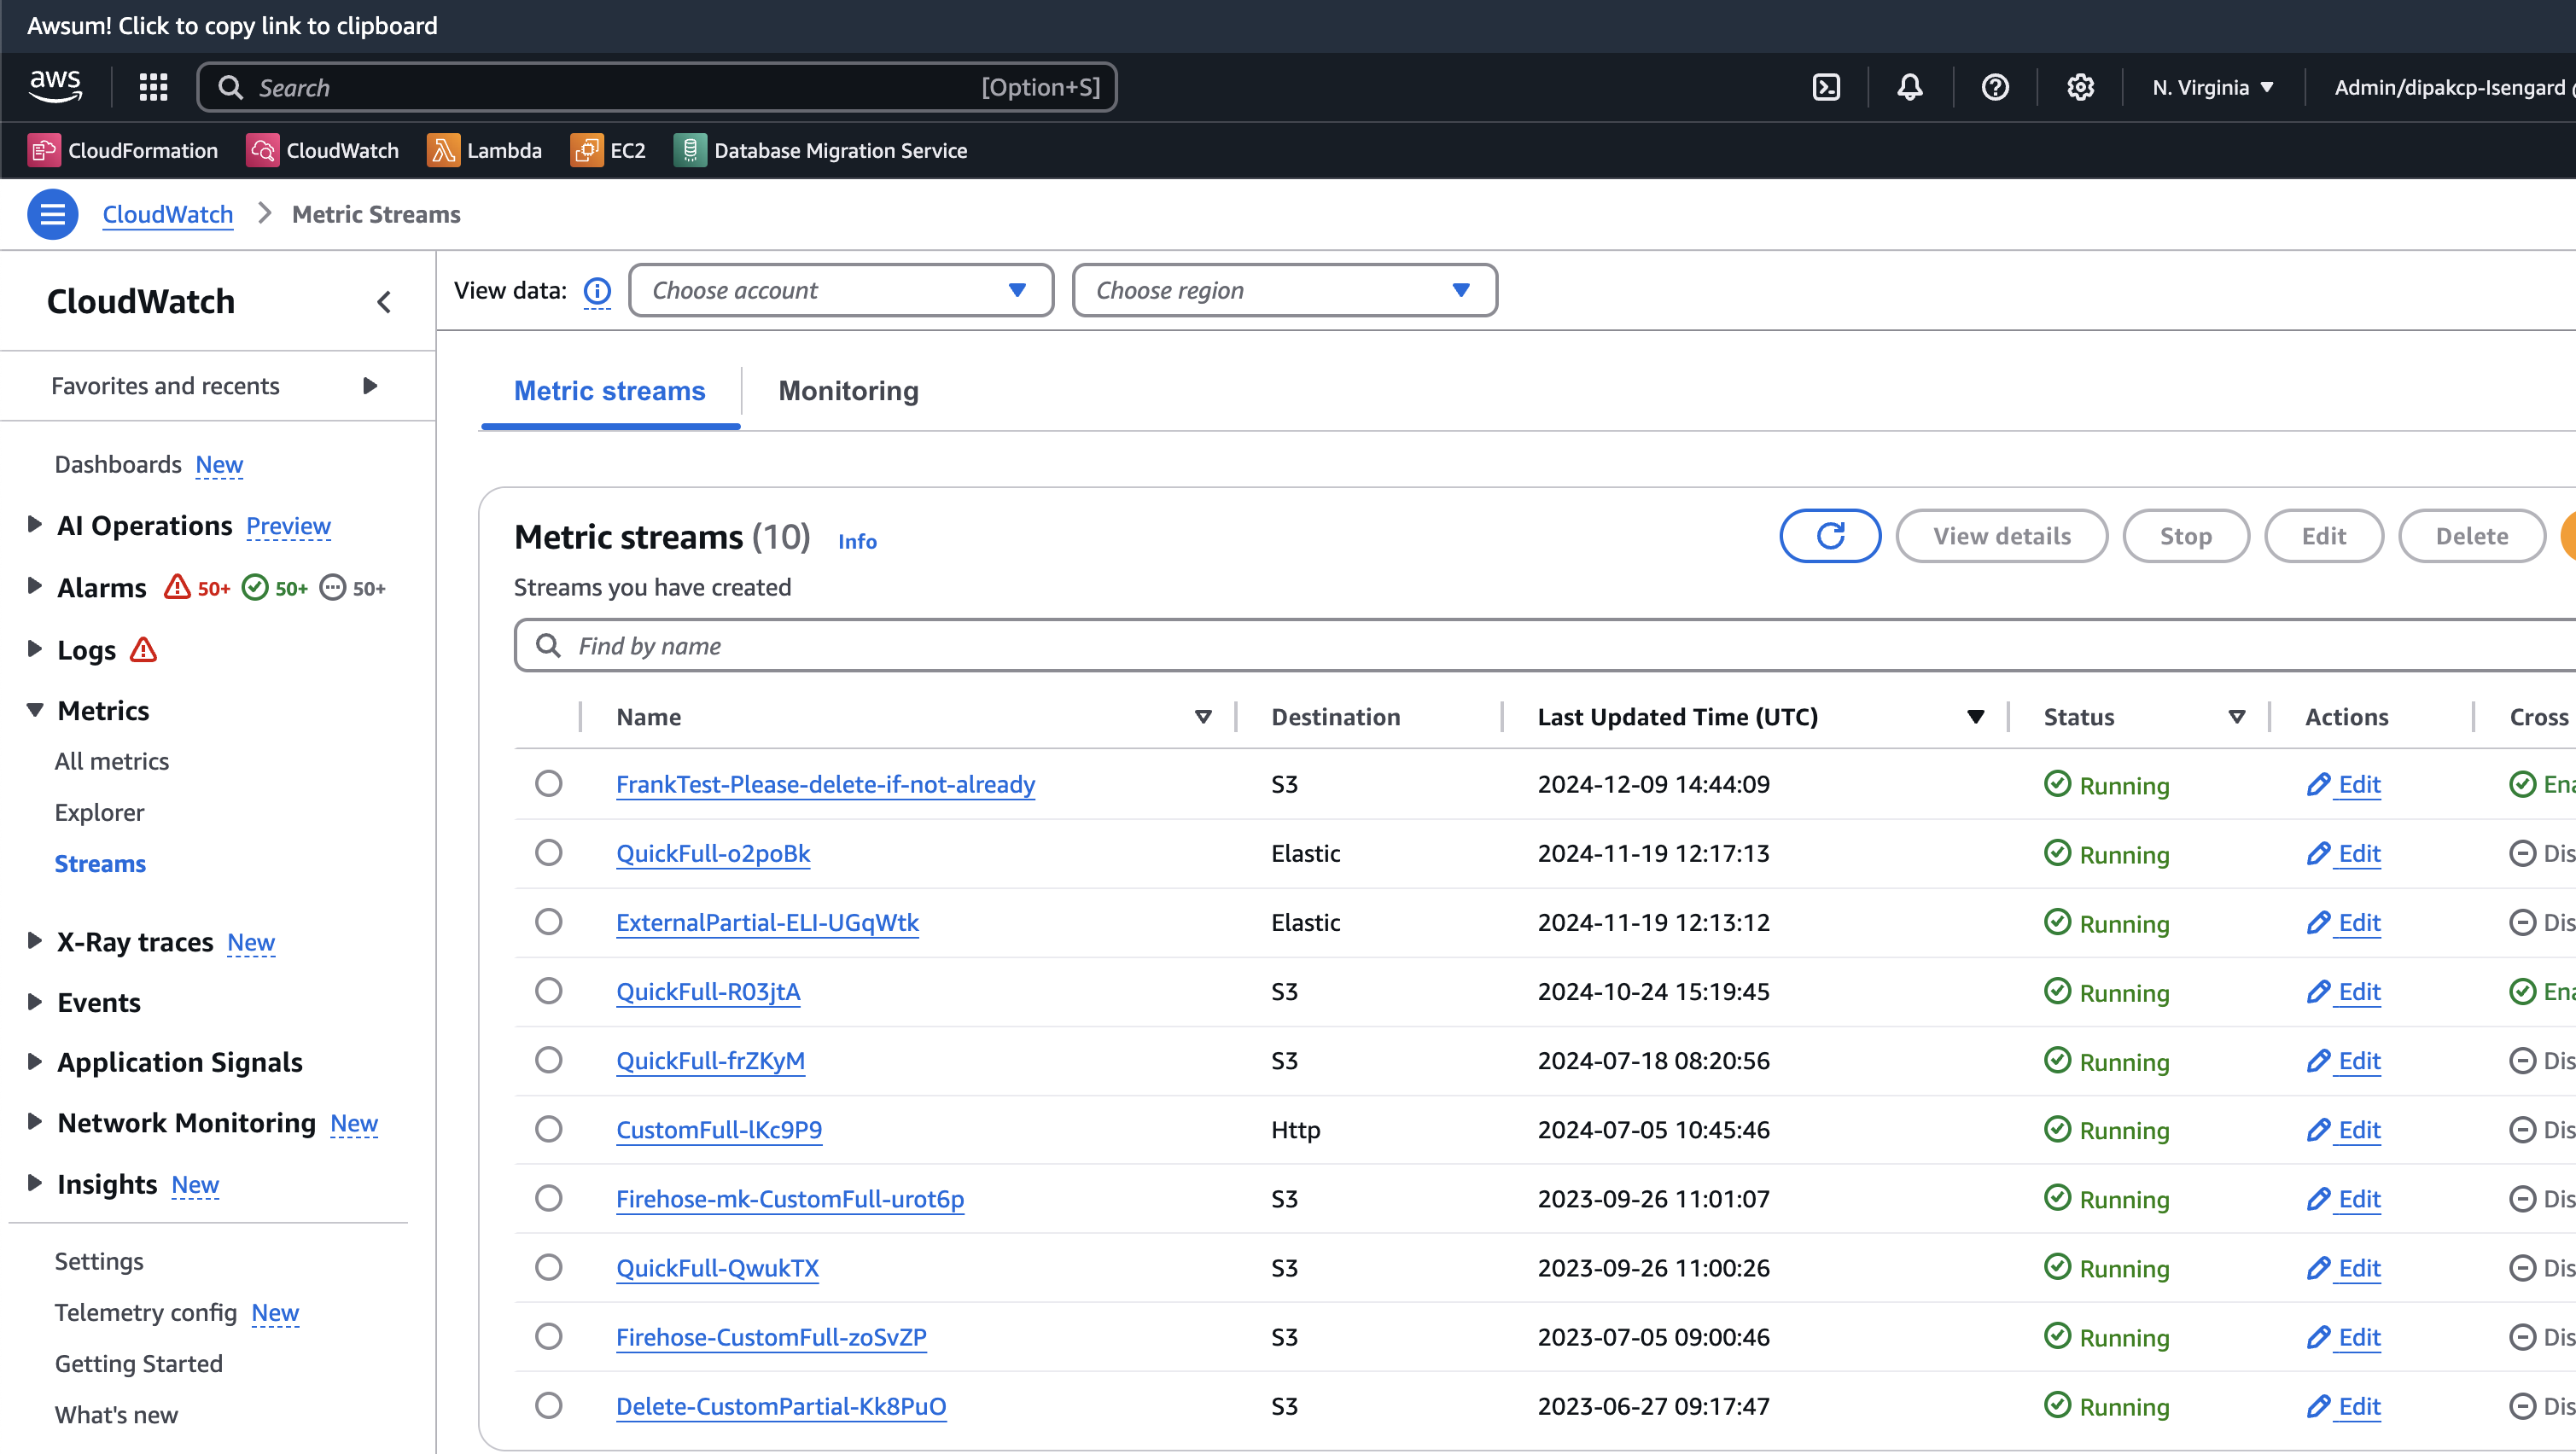Collapse the CloudWatch side panel arrow
This screenshot has width=2576, height=1454.
point(384,302)
